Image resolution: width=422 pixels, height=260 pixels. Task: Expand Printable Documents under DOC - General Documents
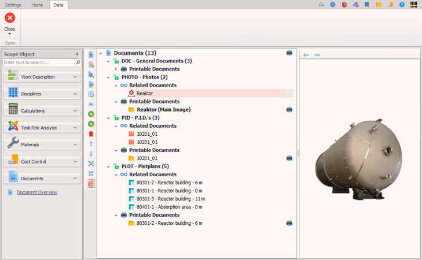click(x=116, y=69)
